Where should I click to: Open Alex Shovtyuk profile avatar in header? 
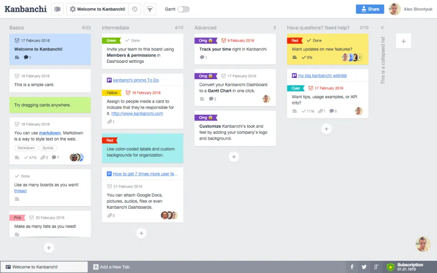(x=395, y=9)
